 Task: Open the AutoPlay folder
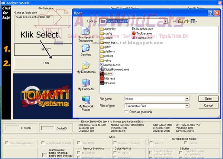pos(108,29)
